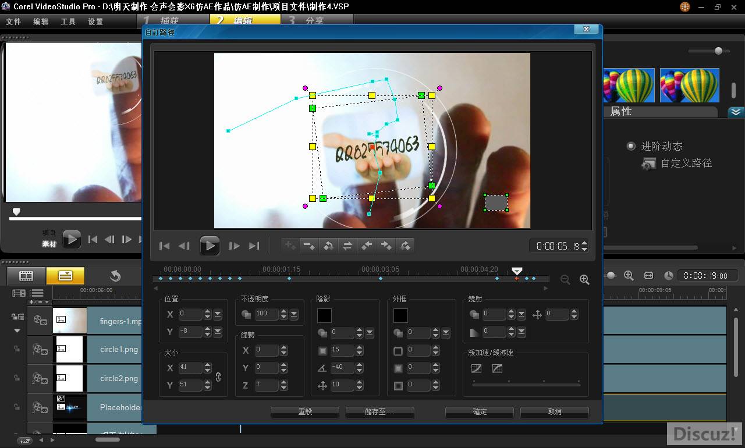Step to next frame in path dialog
The height and width of the screenshot is (448, 745).
234,246
